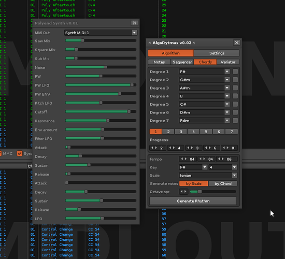This screenshot has width=285, height=259.
Task: Select generate notes by Chord
Action: pyautogui.click(x=223, y=183)
